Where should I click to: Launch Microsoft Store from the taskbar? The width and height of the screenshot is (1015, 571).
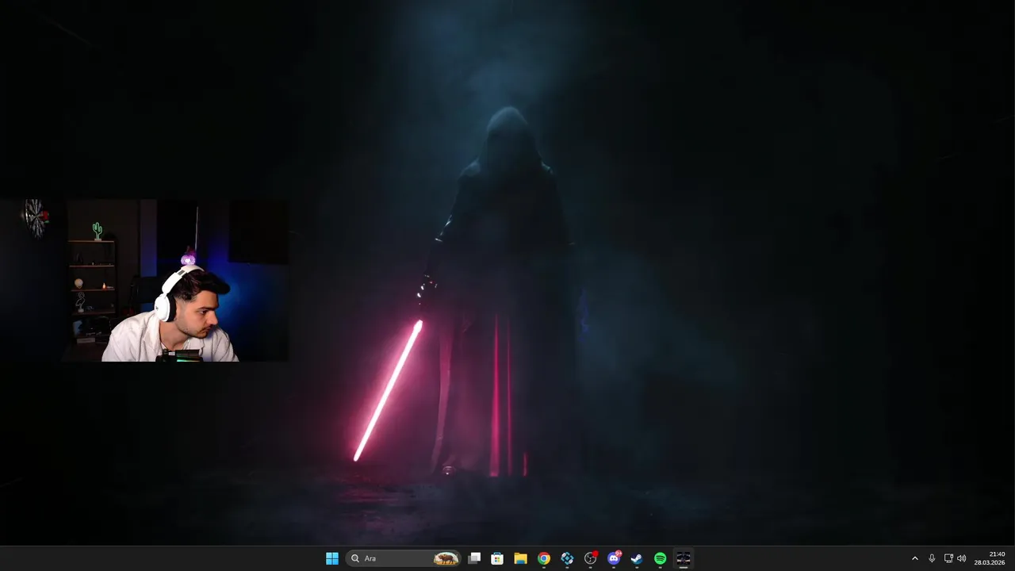pos(497,558)
